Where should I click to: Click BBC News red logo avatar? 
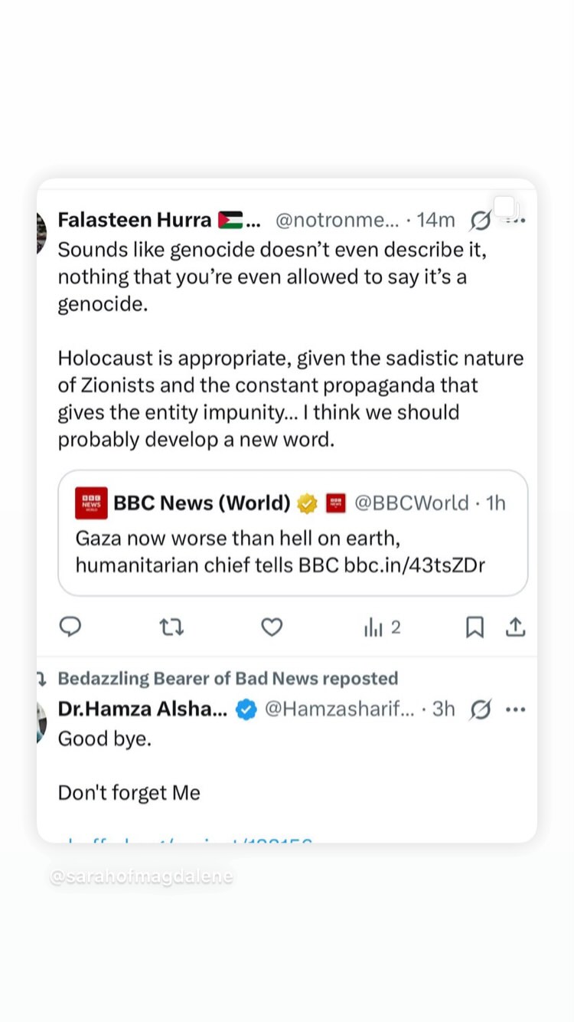pos(91,503)
